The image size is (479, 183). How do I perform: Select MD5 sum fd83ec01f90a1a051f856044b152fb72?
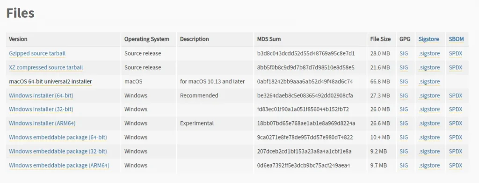(303, 109)
